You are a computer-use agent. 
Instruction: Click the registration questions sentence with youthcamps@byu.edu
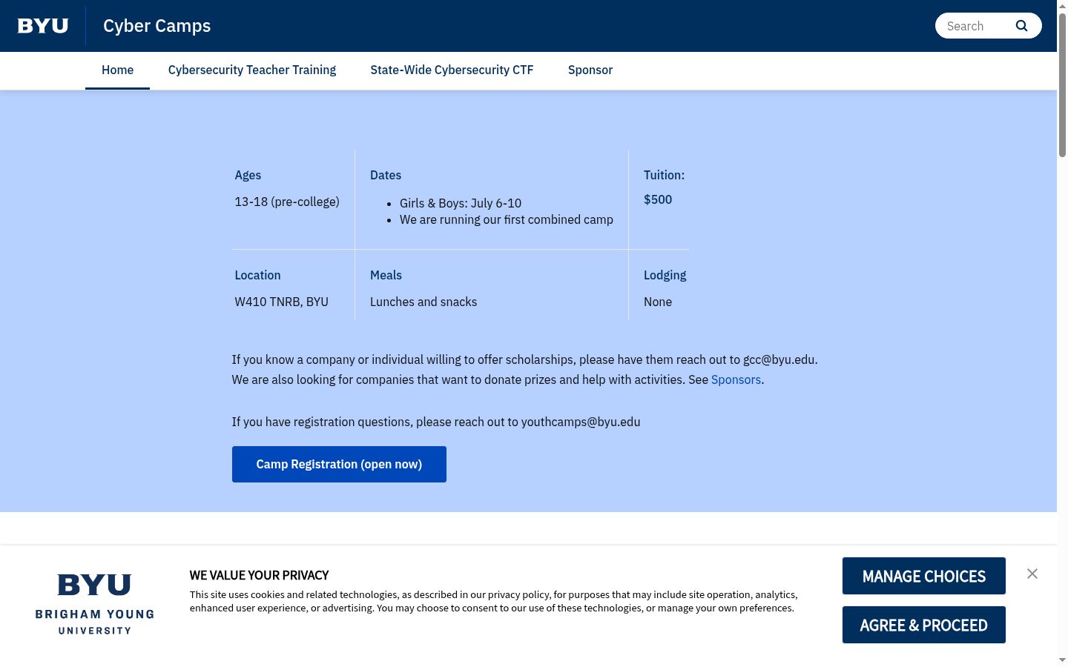click(436, 422)
